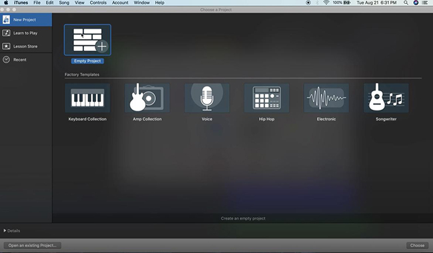Open the File menu
This screenshot has width=433, height=253.
tap(37, 3)
